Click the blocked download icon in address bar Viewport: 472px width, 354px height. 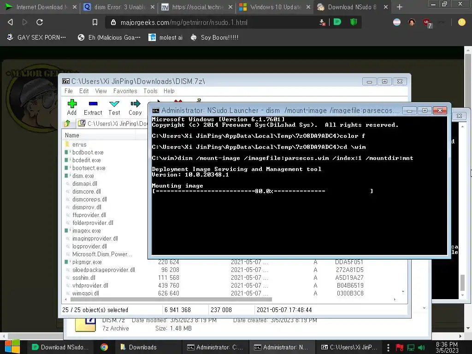point(322,22)
